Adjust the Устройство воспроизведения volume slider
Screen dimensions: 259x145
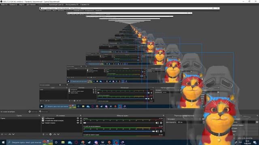pos(119,131)
